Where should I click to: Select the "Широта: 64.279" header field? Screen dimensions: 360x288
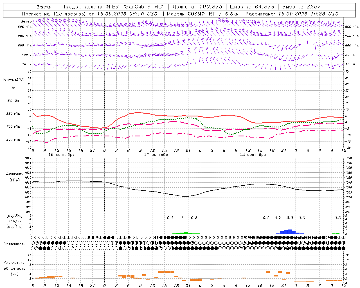[x=252, y=7]
